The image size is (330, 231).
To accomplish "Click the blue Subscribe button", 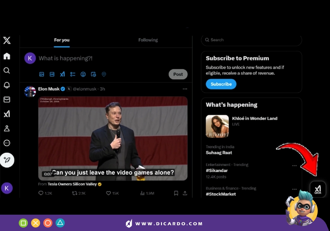I will point(221,84).
